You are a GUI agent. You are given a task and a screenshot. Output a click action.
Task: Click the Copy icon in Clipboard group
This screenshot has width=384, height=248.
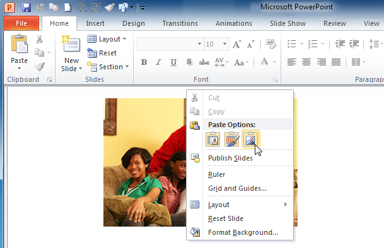40,53
